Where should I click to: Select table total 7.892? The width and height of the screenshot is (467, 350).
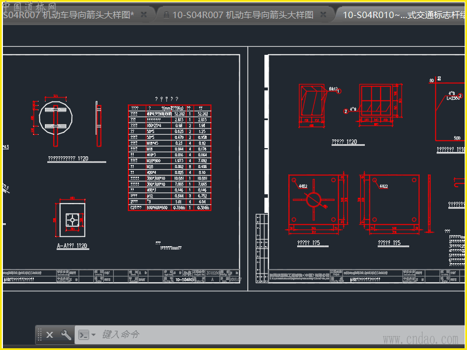[203, 161]
